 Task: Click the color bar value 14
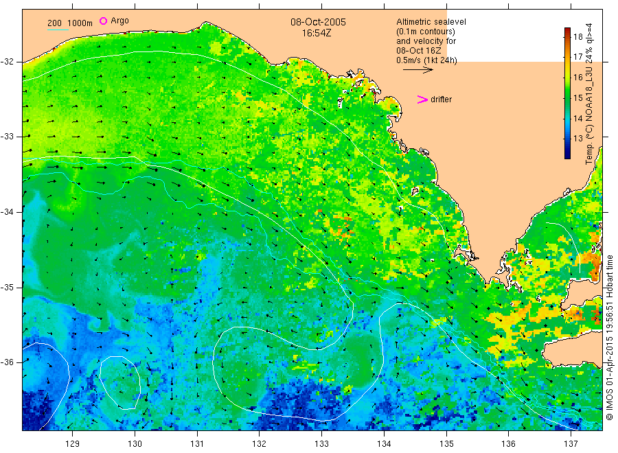577,118
